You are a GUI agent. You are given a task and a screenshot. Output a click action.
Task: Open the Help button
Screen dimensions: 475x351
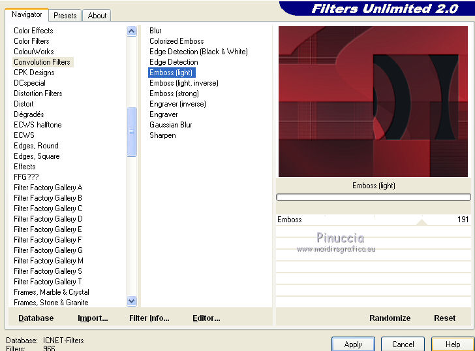click(453, 344)
